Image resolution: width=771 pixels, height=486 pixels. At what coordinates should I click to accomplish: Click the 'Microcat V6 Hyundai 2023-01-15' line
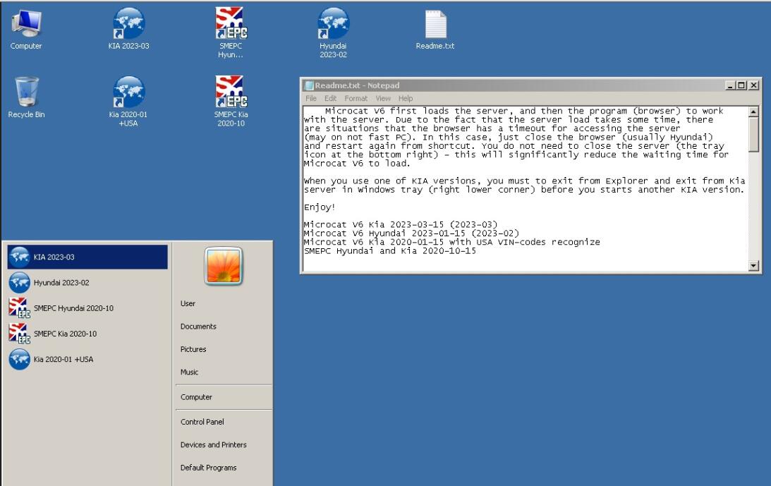click(411, 233)
